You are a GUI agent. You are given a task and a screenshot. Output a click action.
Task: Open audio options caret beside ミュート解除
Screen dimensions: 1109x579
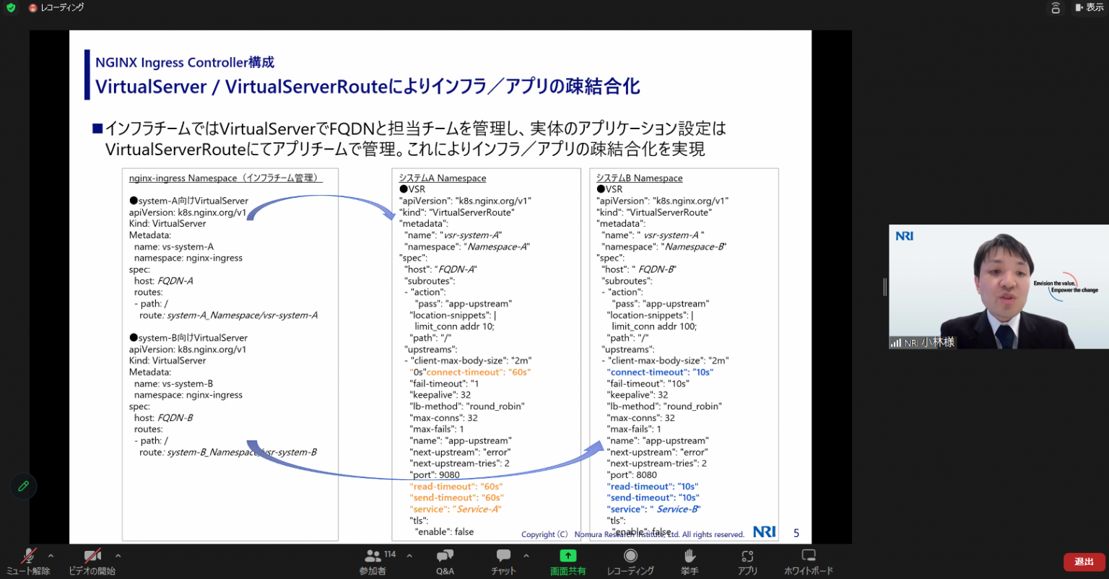51,556
